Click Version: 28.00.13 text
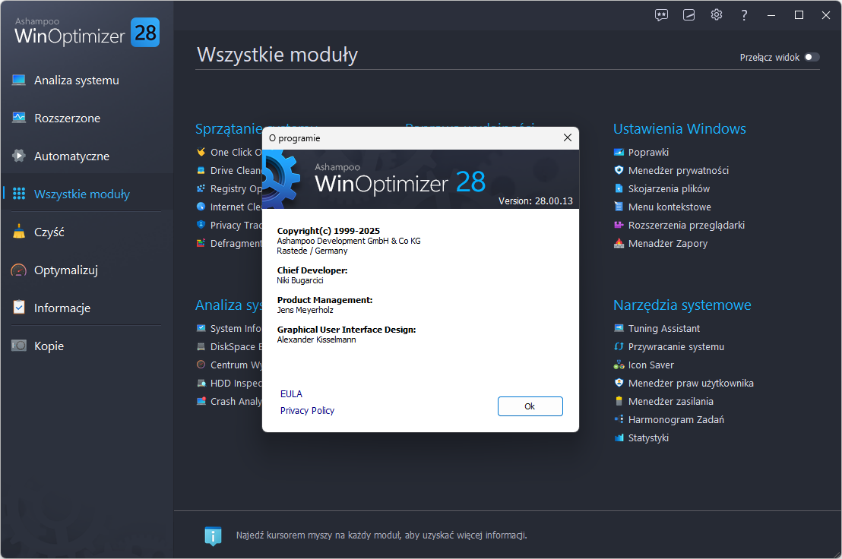Viewport: 842px width, 559px height. pos(536,201)
